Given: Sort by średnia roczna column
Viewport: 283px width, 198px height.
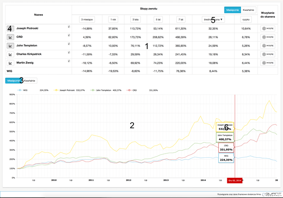Looking at the screenshot, I should 213,19.
